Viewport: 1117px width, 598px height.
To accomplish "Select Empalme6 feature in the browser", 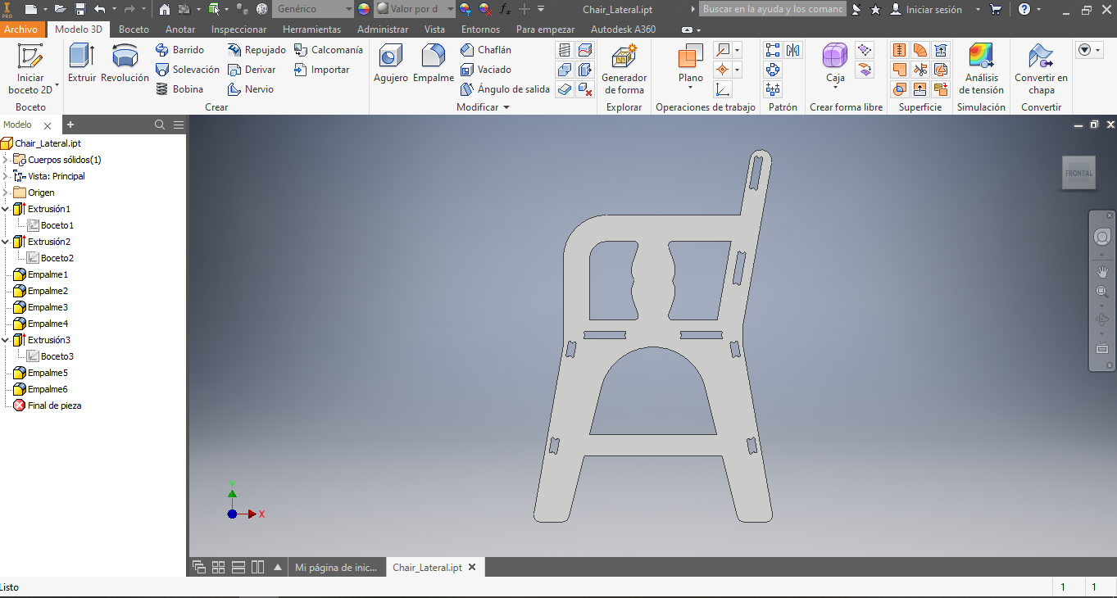I will [x=48, y=389].
